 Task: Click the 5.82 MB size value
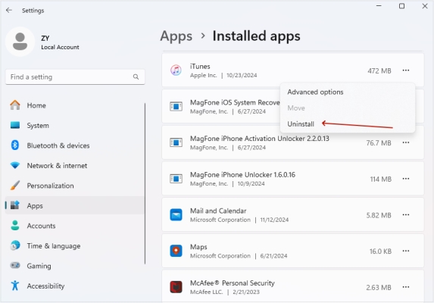click(379, 215)
